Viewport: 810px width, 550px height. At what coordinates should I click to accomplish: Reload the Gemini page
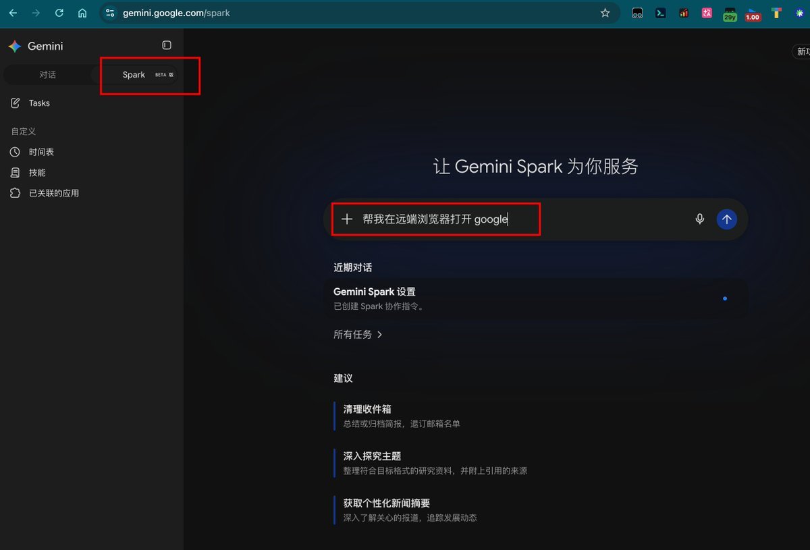click(59, 13)
